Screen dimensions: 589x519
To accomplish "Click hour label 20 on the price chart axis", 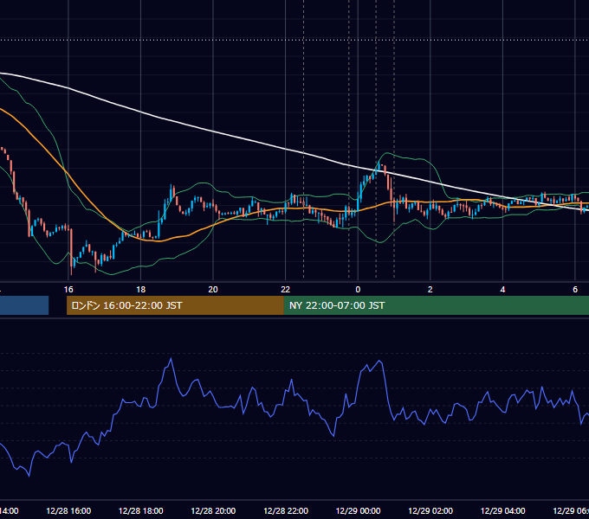I will pos(213,290).
